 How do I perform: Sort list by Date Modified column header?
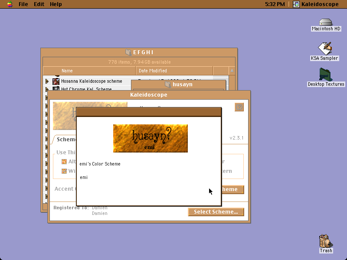tap(174, 71)
